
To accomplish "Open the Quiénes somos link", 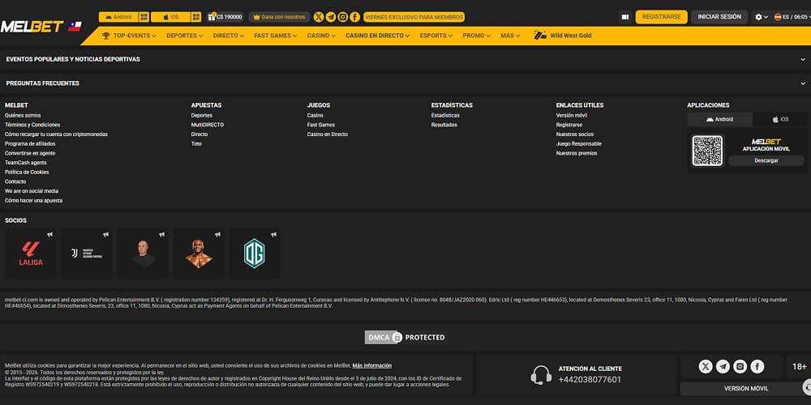I will 23,116.
